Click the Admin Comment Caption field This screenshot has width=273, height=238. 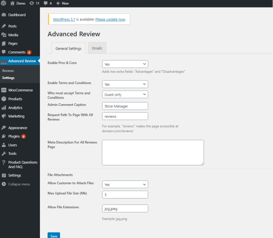125,106
